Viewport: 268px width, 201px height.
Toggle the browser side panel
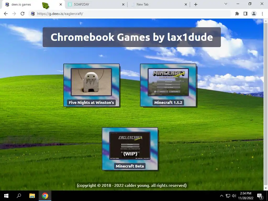point(245,14)
